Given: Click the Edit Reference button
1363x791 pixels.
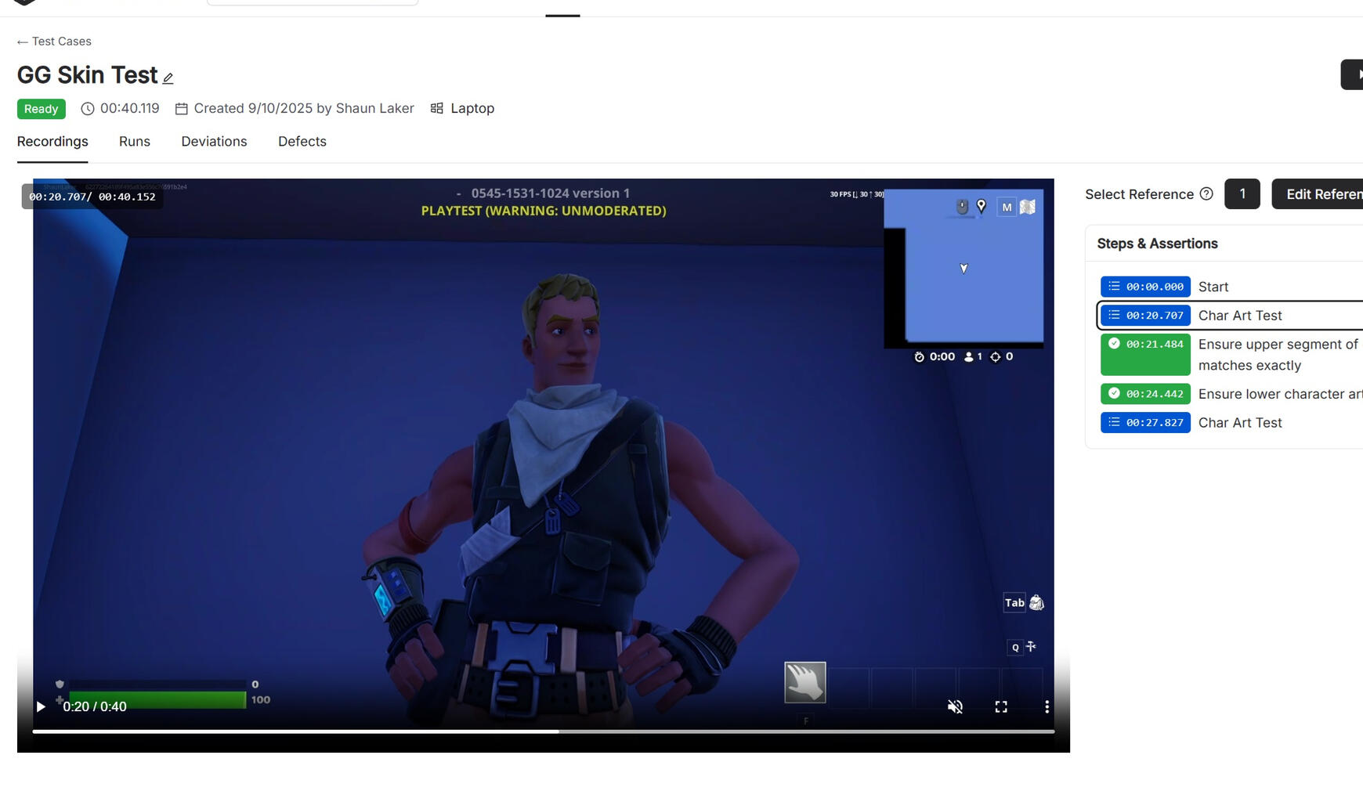Looking at the screenshot, I should (1324, 193).
